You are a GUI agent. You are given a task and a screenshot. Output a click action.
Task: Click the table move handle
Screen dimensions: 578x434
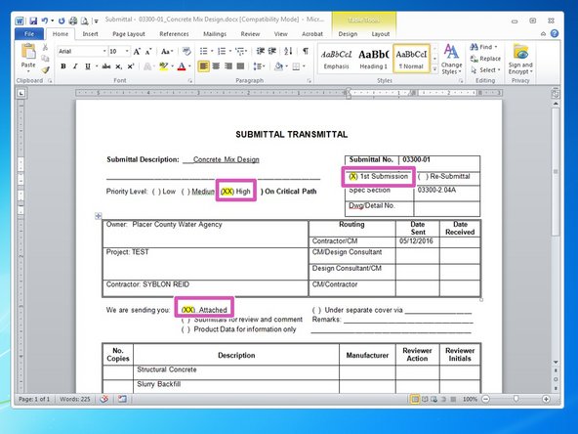click(x=98, y=216)
